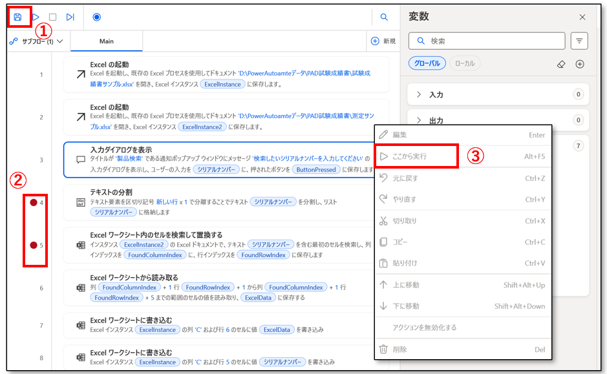Run the flow with play icon
Image resolution: width=607 pixels, height=374 pixels.
[36, 17]
